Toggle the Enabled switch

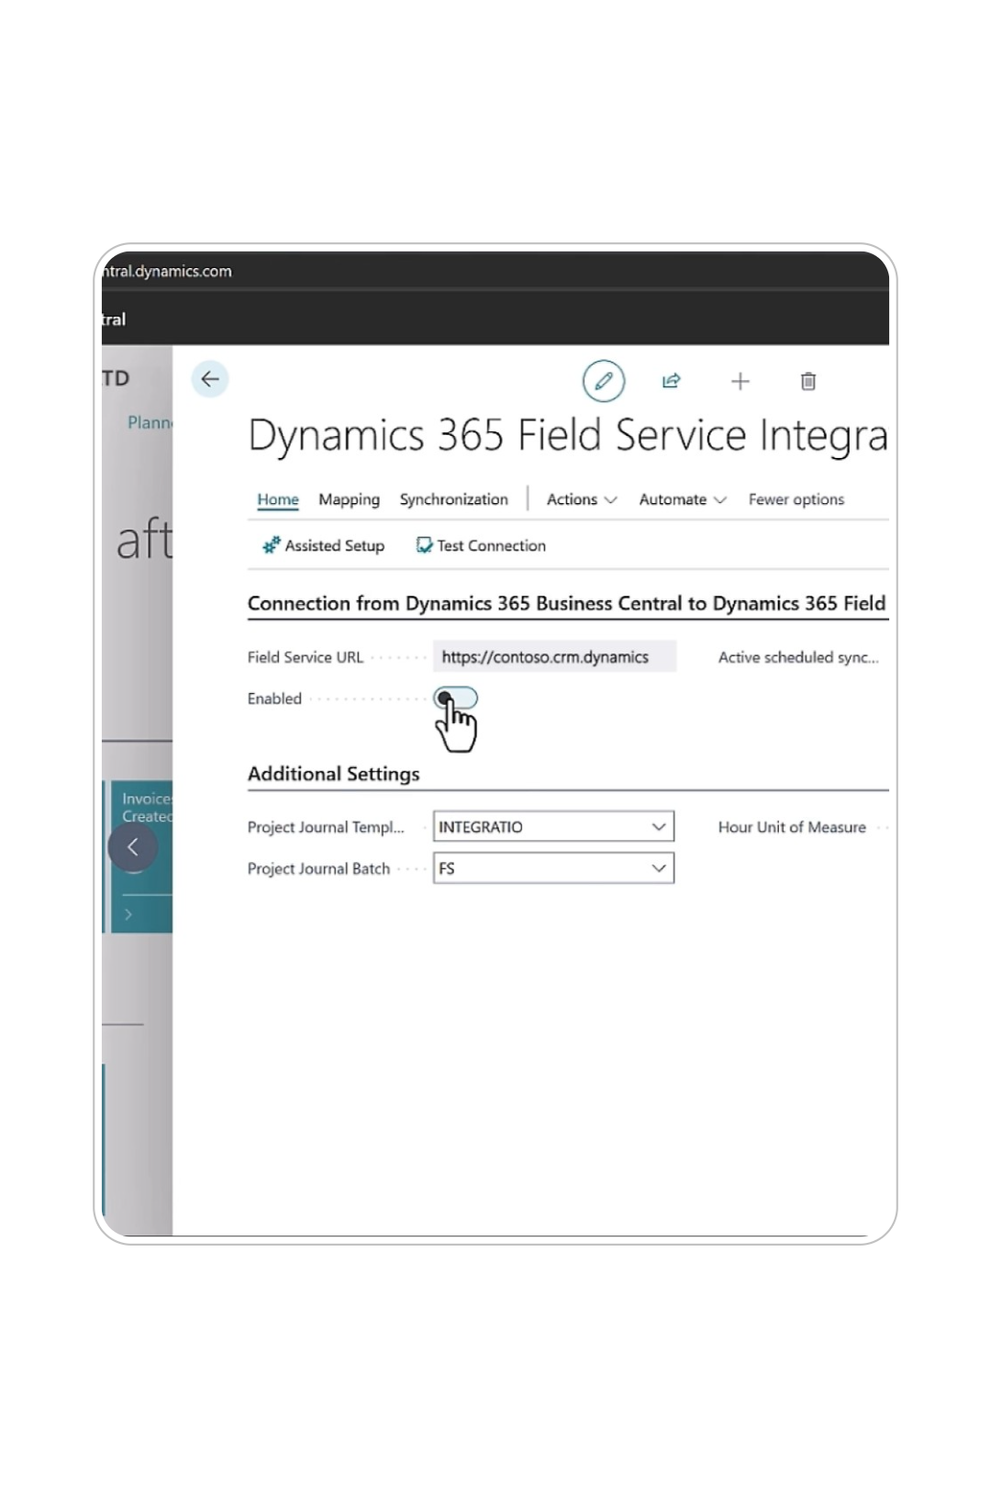[x=456, y=699]
